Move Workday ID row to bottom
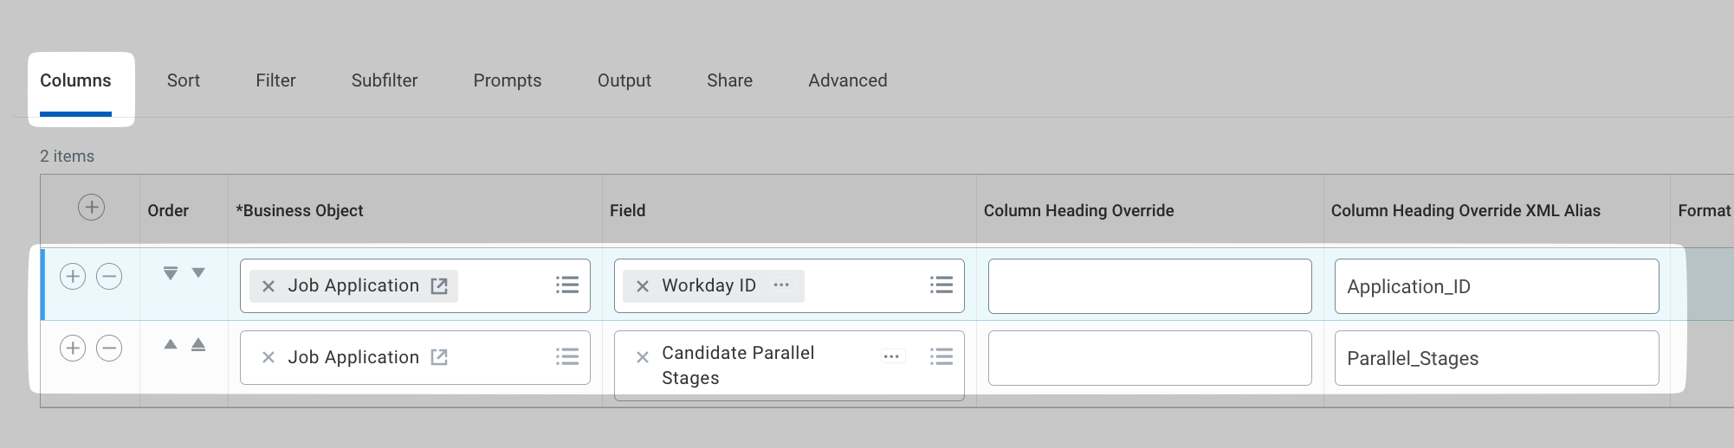The width and height of the screenshot is (1734, 448). point(171,273)
